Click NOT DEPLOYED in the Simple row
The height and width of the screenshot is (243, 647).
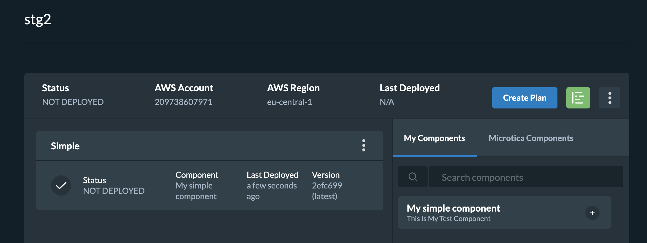114,191
